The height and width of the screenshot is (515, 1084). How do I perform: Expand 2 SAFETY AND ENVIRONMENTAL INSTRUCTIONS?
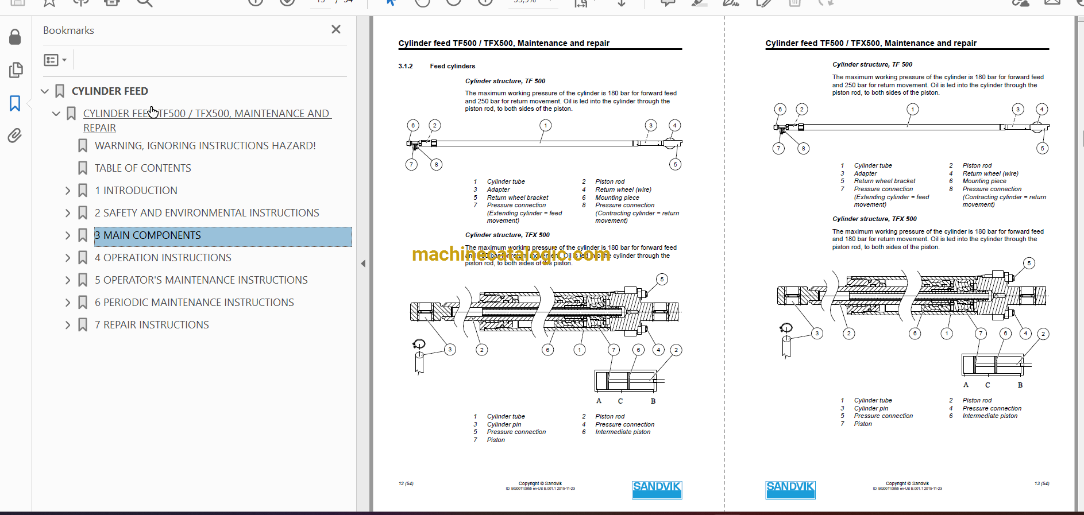click(x=68, y=213)
